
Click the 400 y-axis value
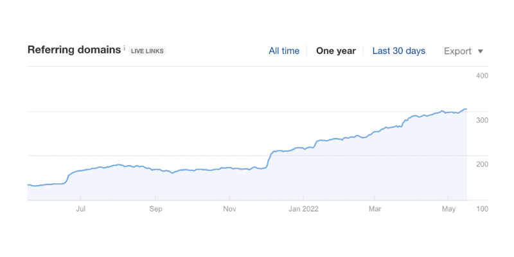click(482, 76)
